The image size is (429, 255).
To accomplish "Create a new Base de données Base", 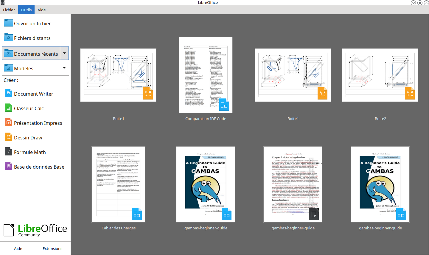I will [x=35, y=167].
